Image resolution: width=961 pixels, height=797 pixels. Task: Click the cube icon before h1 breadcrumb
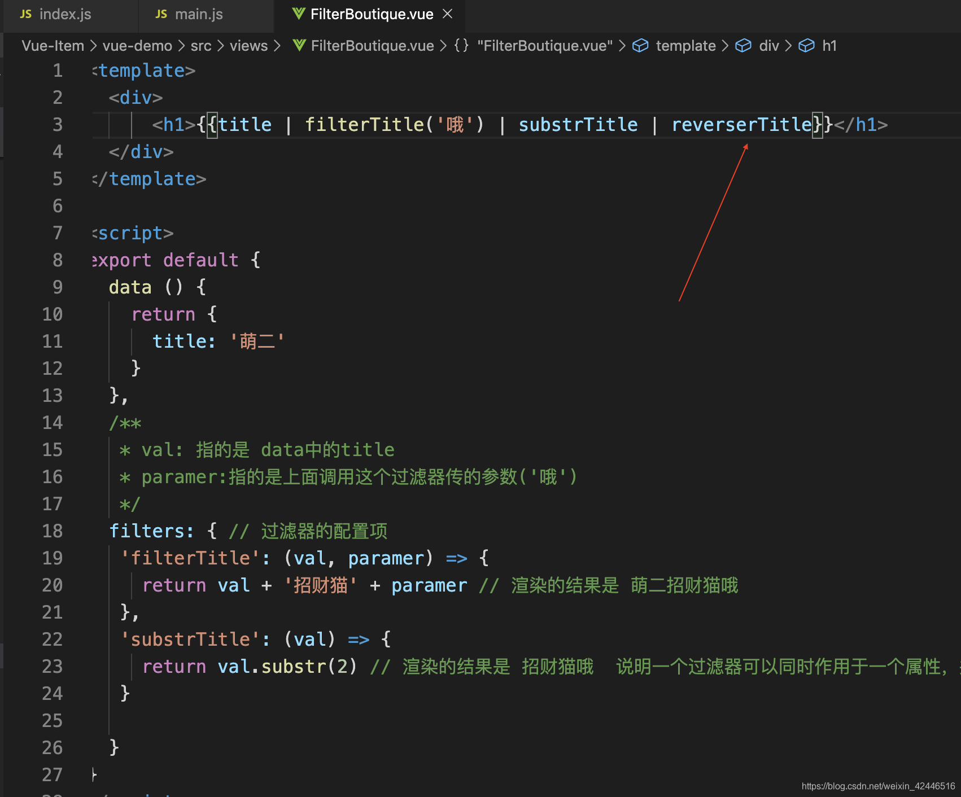coord(806,45)
